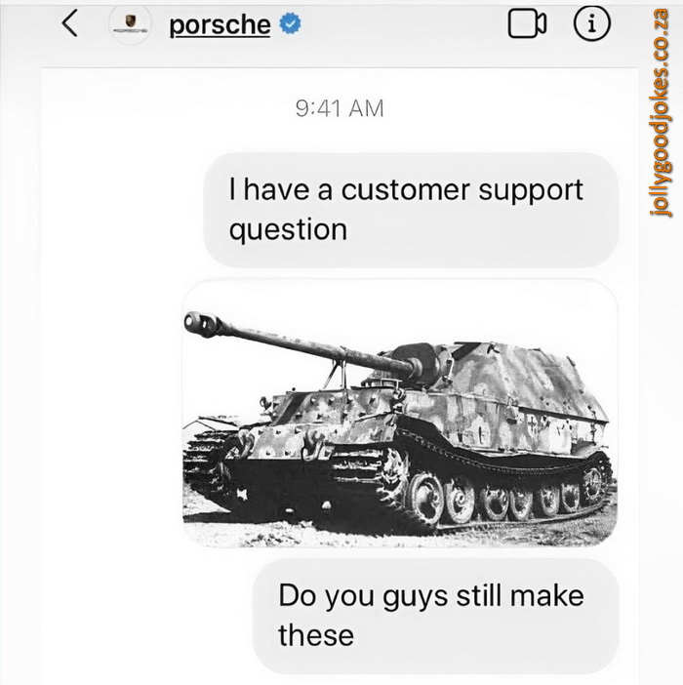This screenshot has width=683, height=685.
Task: Click the word "question" in first message
Action: click(288, 230)
